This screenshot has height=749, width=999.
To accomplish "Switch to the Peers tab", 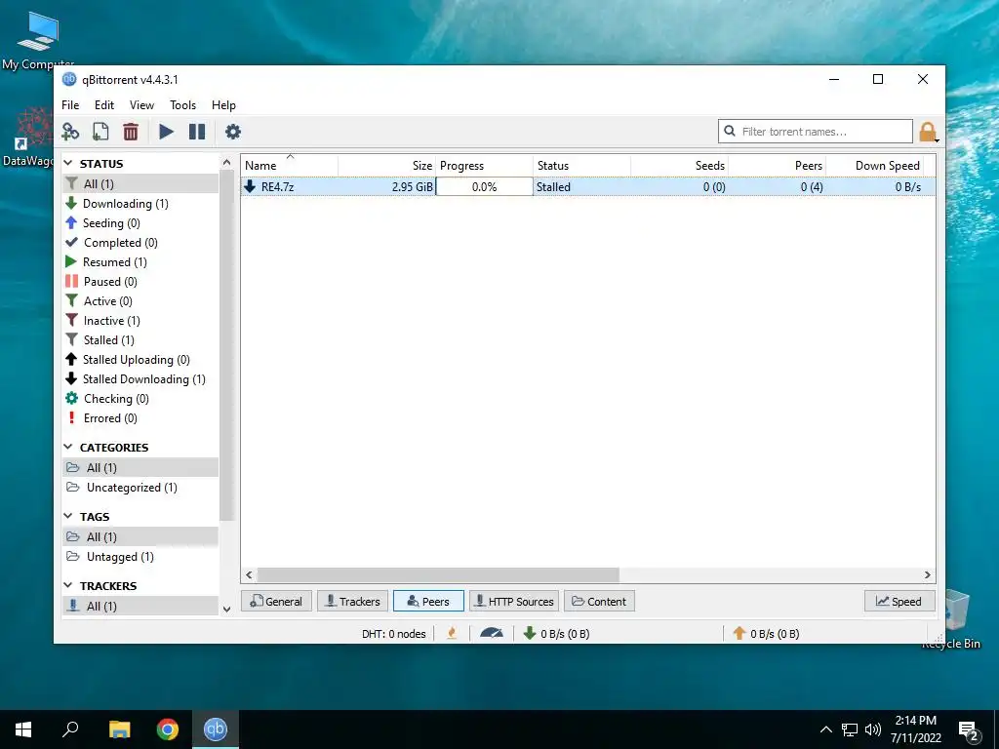I will [429, 601].
